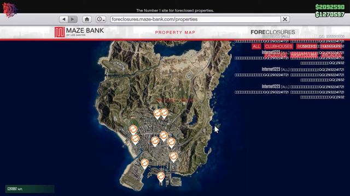This screenshot has width=350, height=196.
Task: Go back with the browser back arrow
Action: 64,20
